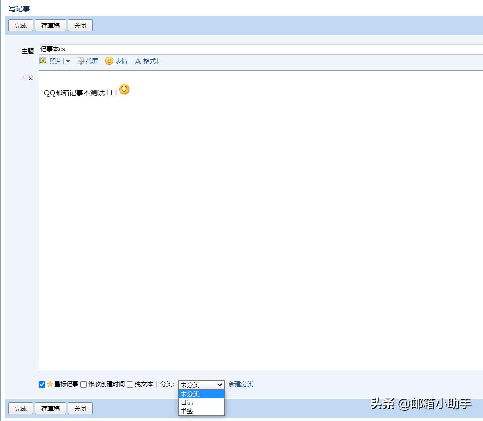483x421 pixels.
Task: Click the winking emoji in the note body
Action: click(124, 89)
